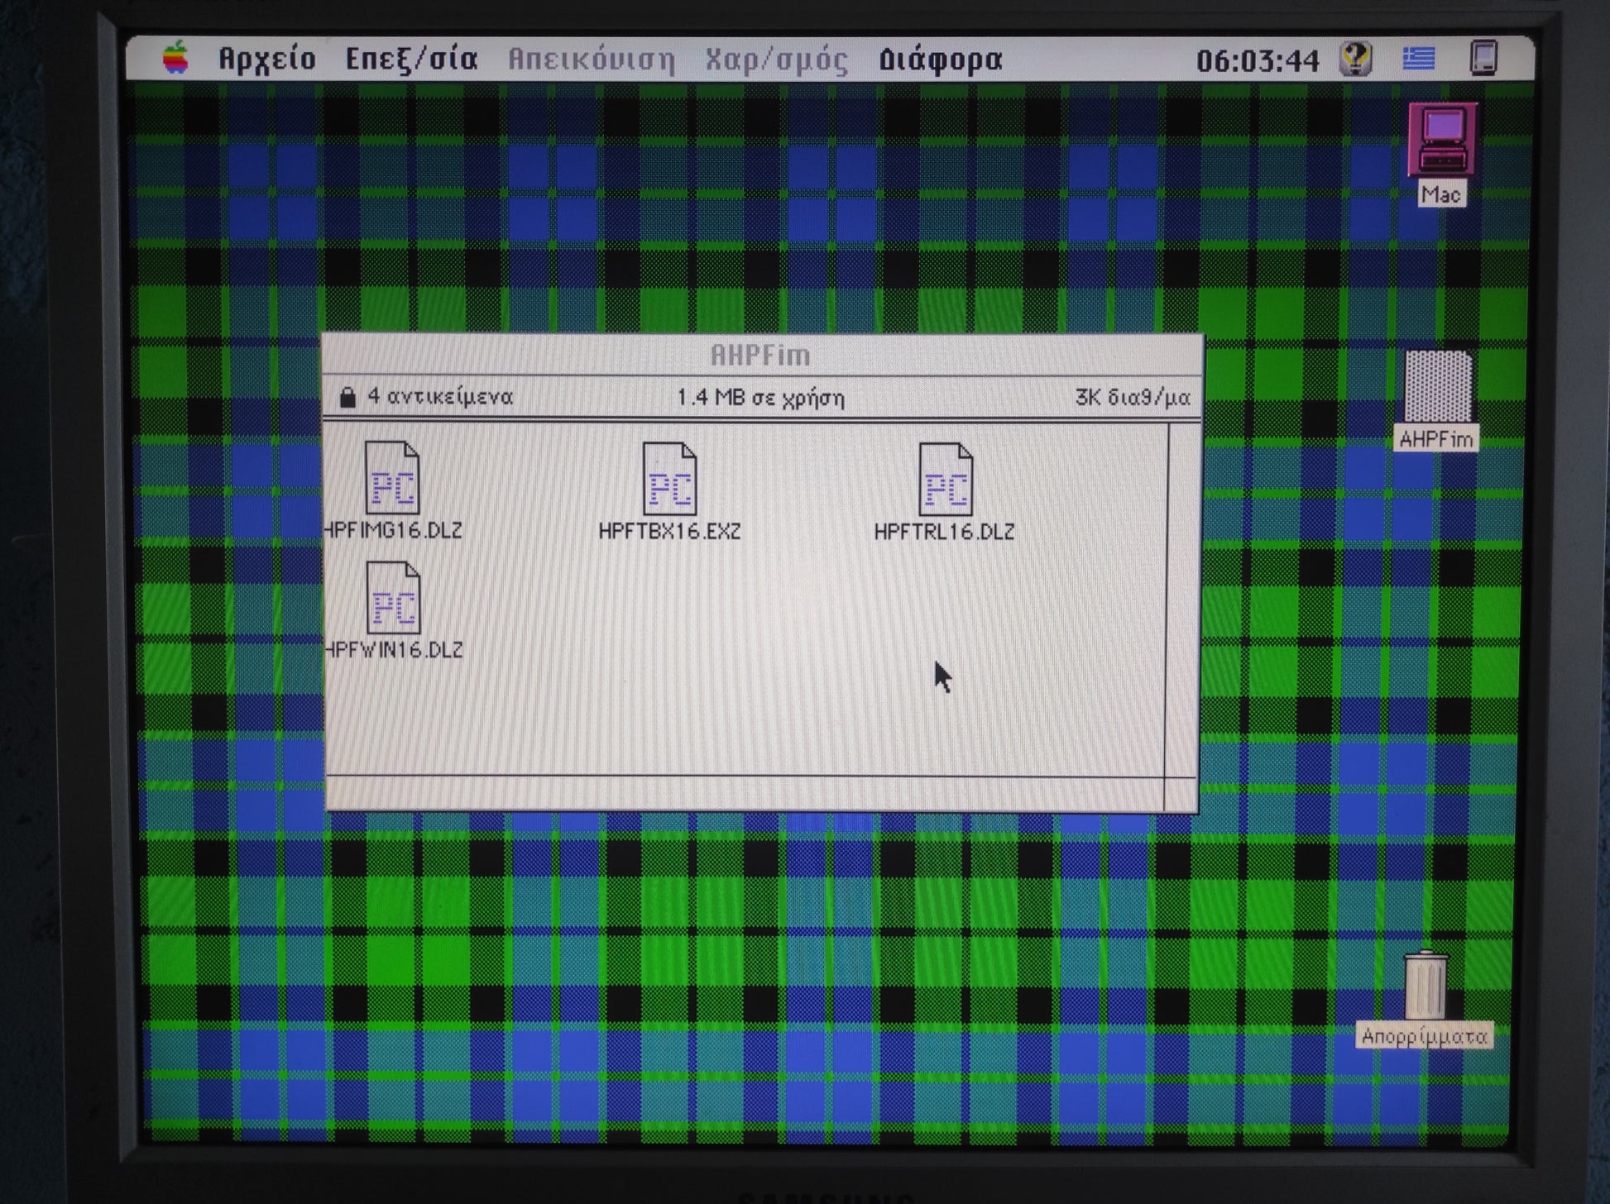1610x1204 pixels.
Task: Open the Επεξ/σία menu
Action: click(411, 59)
